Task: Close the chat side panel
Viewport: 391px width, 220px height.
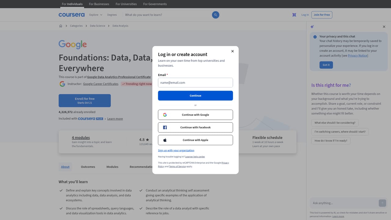Action: tap(384, 27)
